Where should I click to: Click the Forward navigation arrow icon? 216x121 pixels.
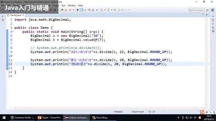click(x=126, y=10)
